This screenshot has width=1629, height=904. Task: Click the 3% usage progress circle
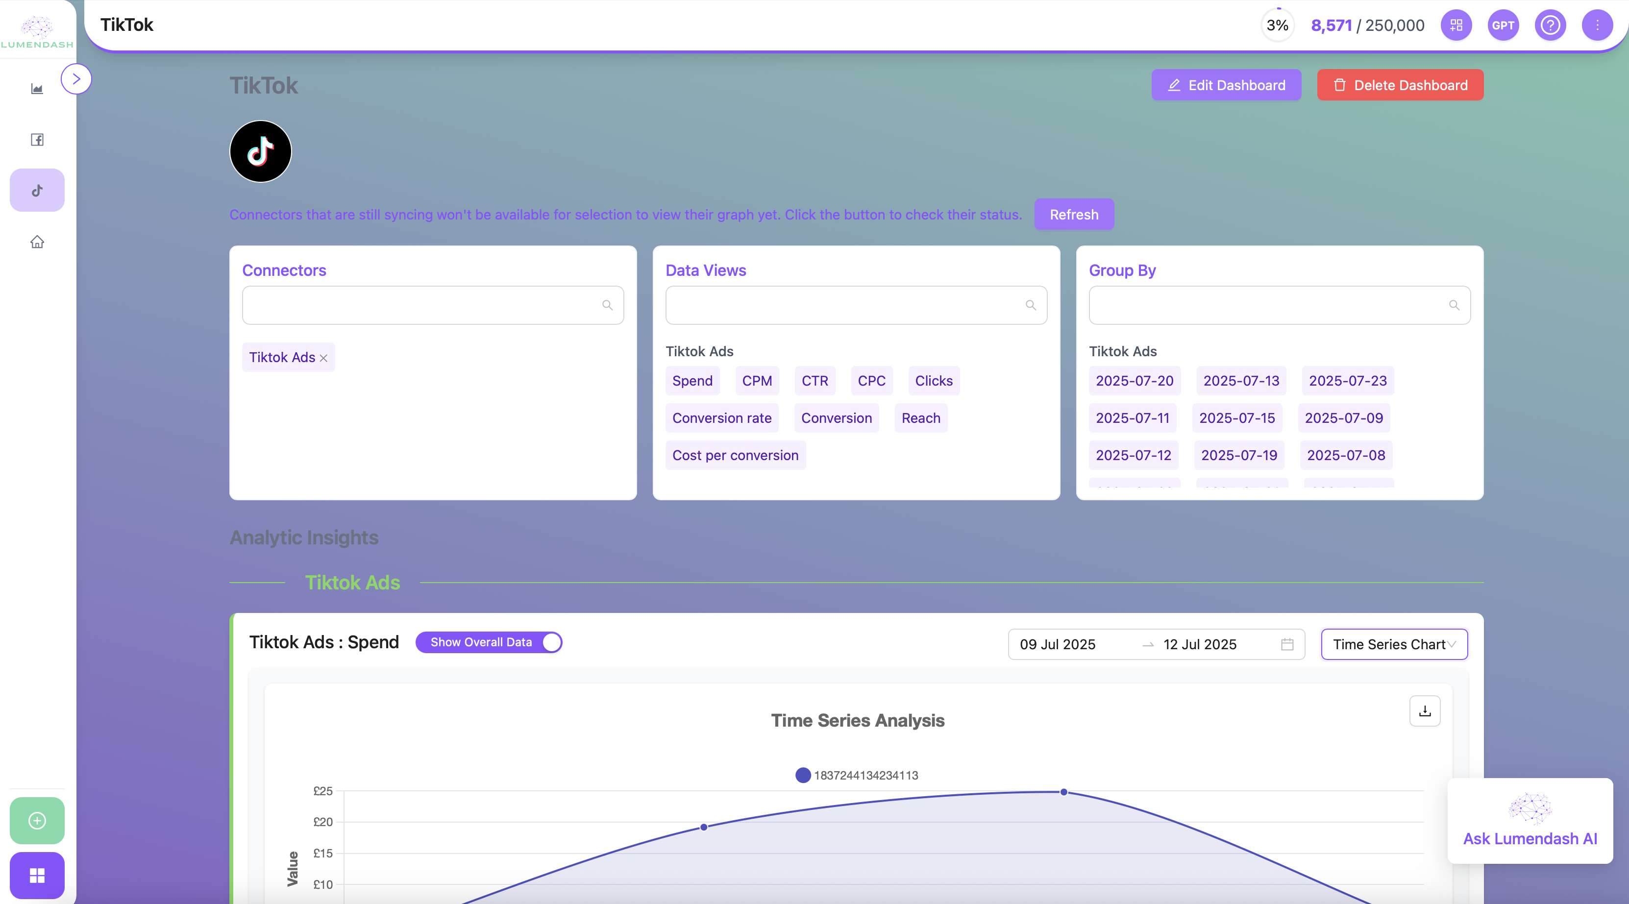coord(1278,25)
